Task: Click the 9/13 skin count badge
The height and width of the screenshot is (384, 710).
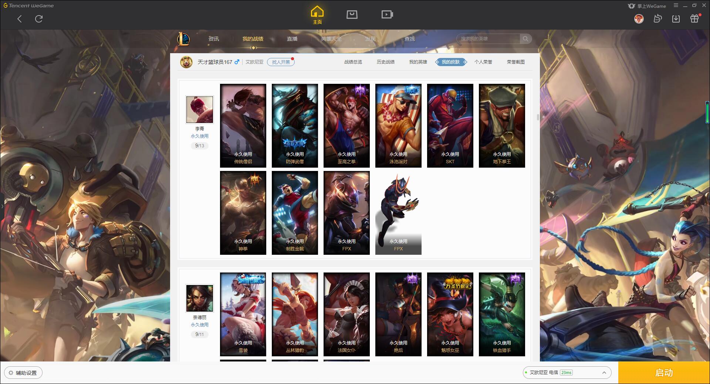Action: [x=200, y=145]
